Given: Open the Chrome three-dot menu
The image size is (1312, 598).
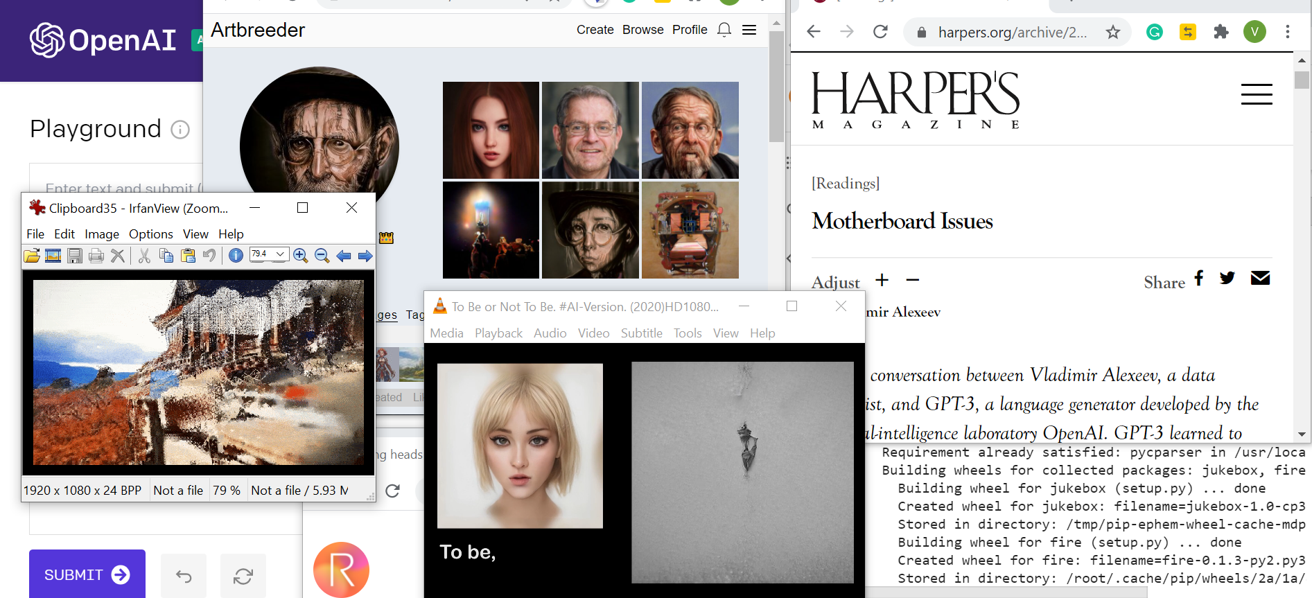Looking at the screenshot, I should coord(1288,32).
